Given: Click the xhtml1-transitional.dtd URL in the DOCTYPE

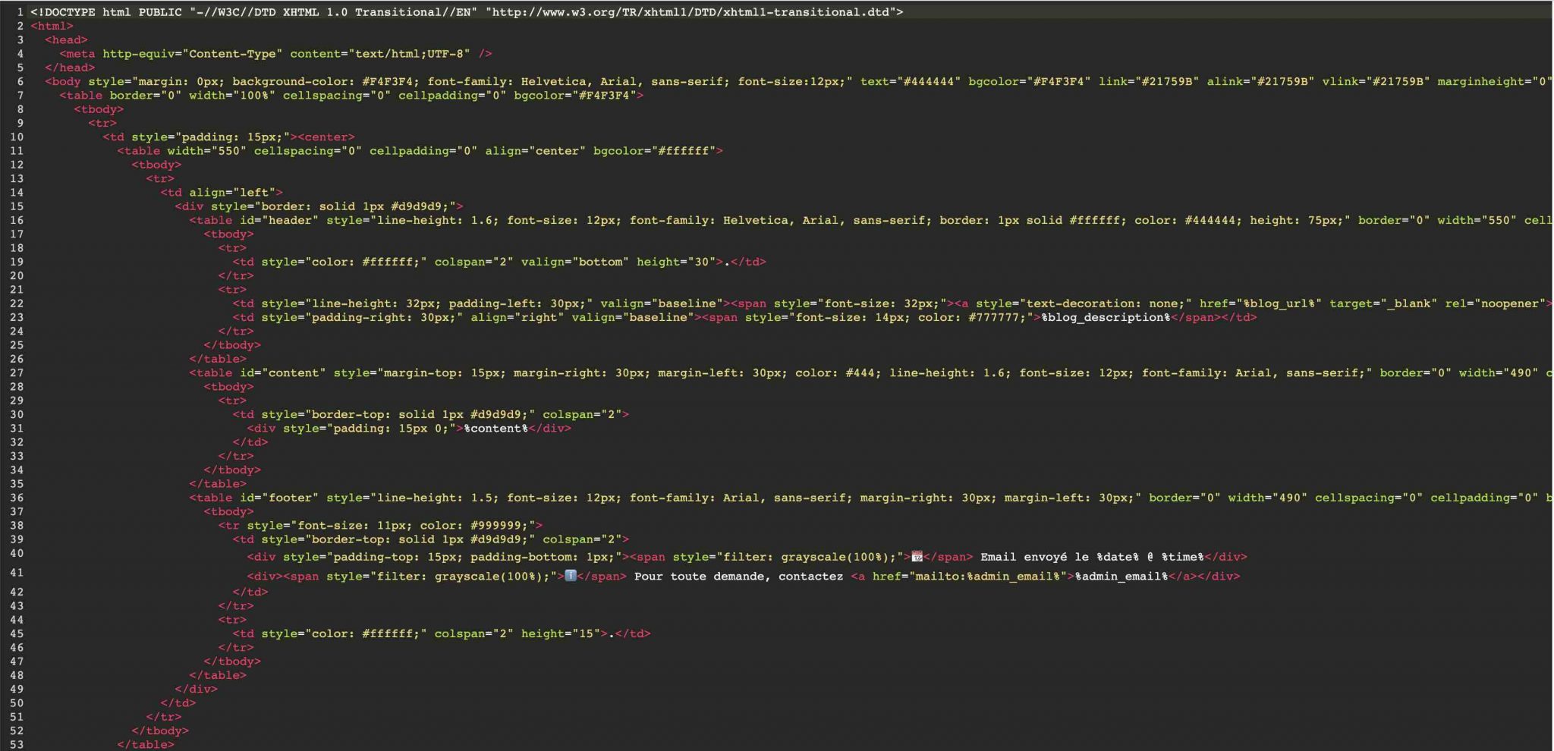Looking at the screenshot, I should point(695,11).
